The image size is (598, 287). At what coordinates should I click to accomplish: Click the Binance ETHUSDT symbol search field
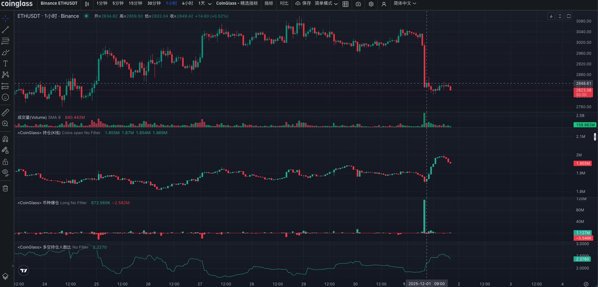[59, 3]
